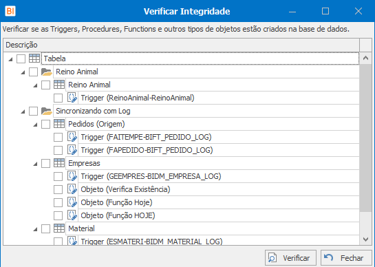The height and width of the screenshot is (267, 375).
Task: Tick checkbox for Trigger (FAPEDIDO-BIFT_PEDIDO_LOG)
Action: coord(58,150)
